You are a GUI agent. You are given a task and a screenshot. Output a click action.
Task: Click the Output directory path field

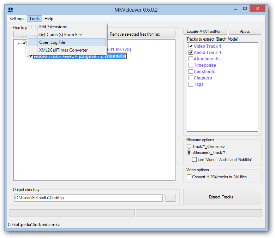(89, 198)
